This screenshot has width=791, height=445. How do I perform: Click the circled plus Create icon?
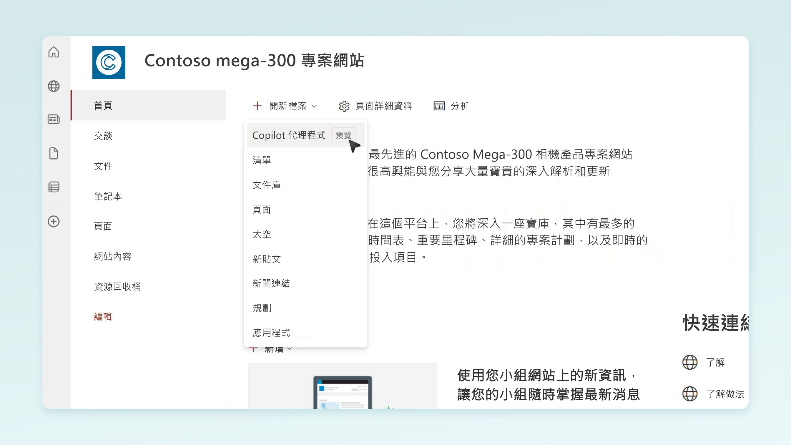click(x=54, y=221)
